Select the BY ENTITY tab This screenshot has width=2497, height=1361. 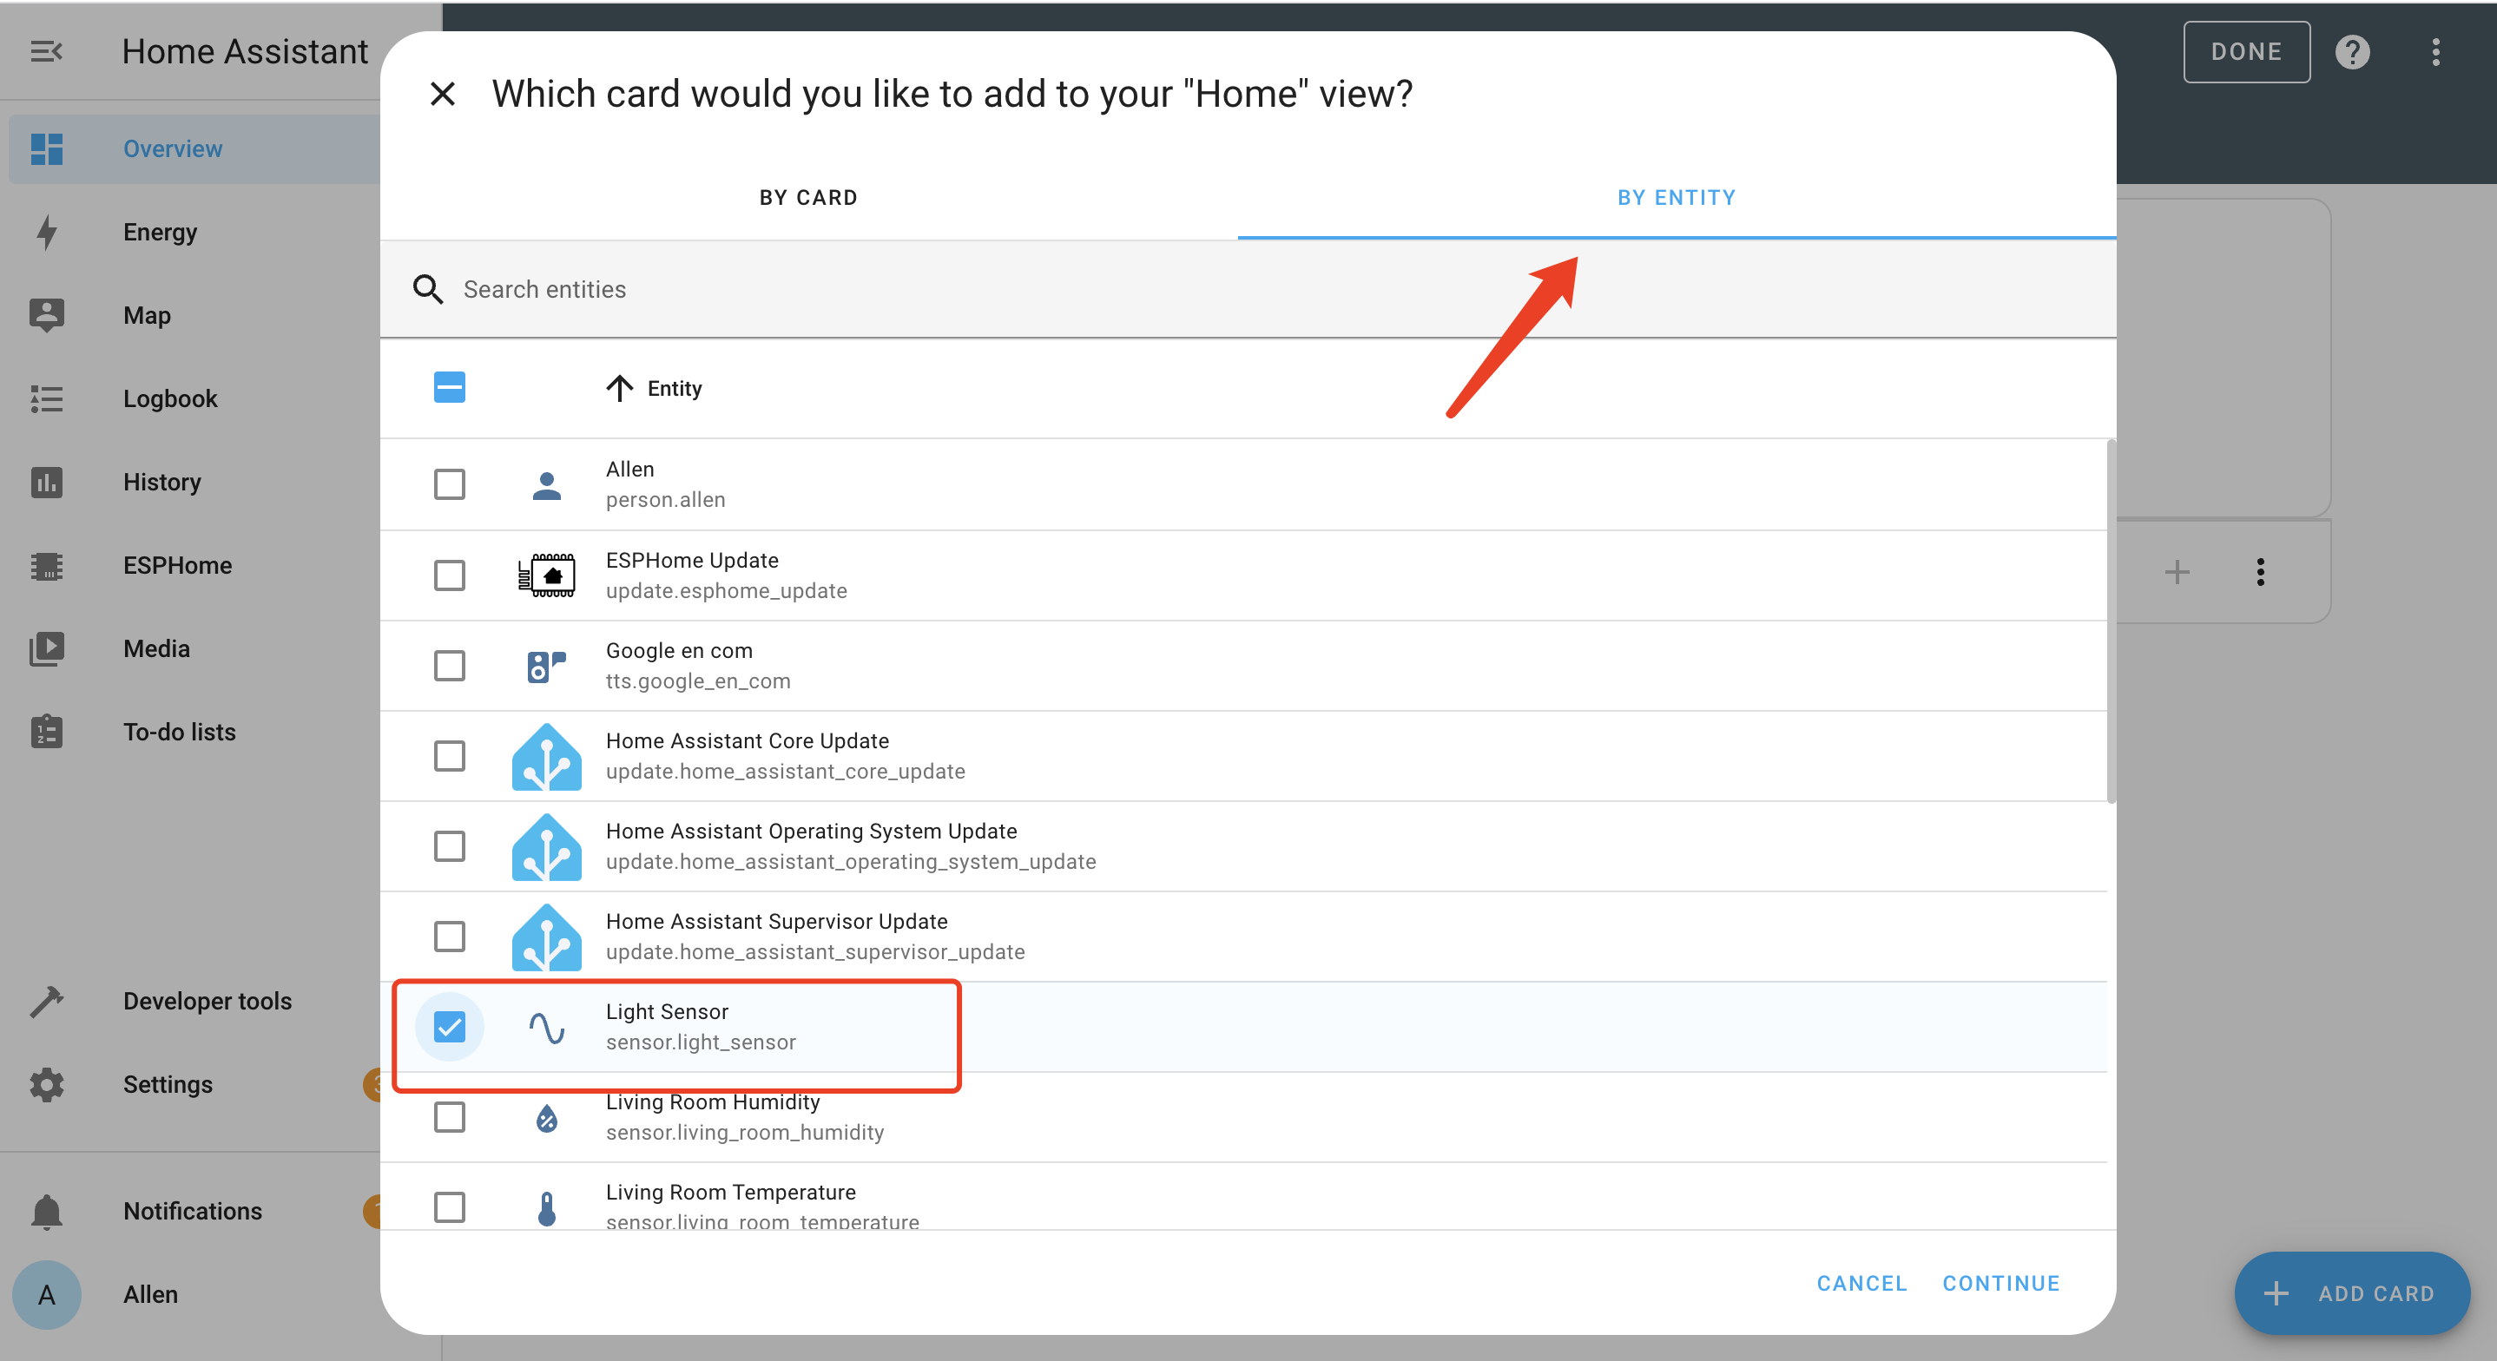(x=1676, y=198)
